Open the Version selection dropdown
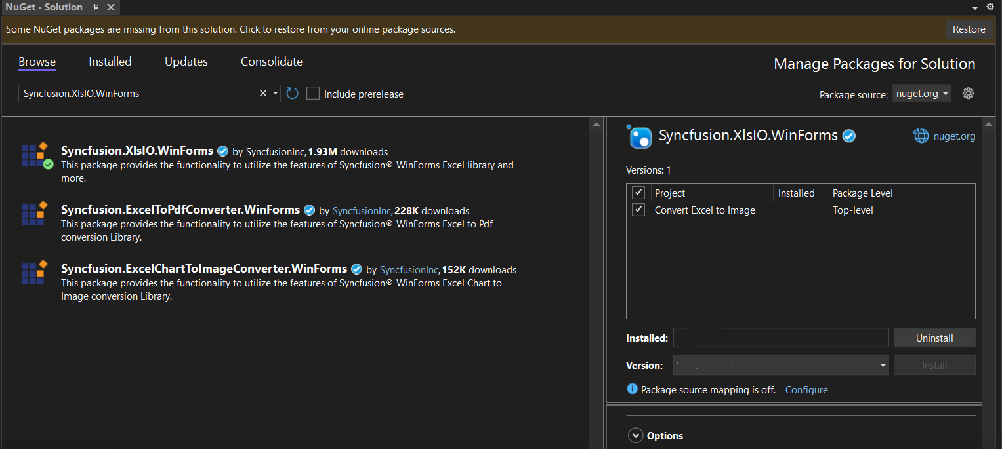 point(781,366)
